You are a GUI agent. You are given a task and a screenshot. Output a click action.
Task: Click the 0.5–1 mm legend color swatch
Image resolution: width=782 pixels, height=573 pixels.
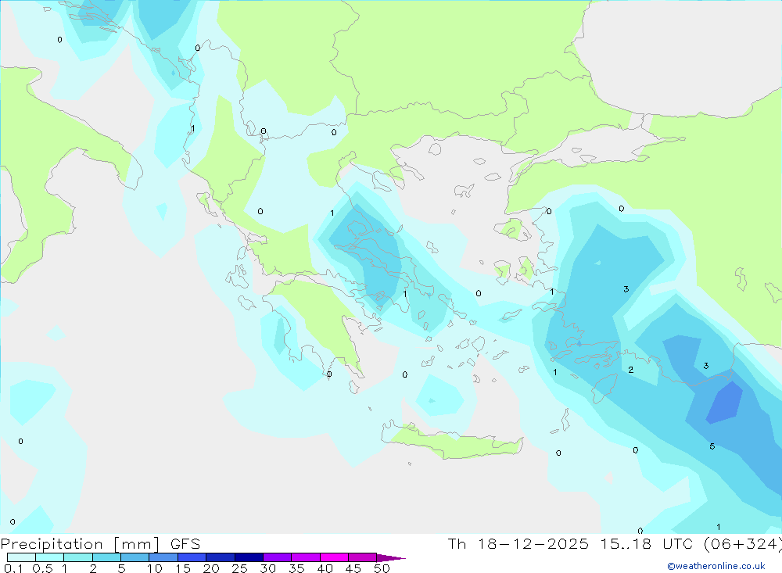[50, 557]
